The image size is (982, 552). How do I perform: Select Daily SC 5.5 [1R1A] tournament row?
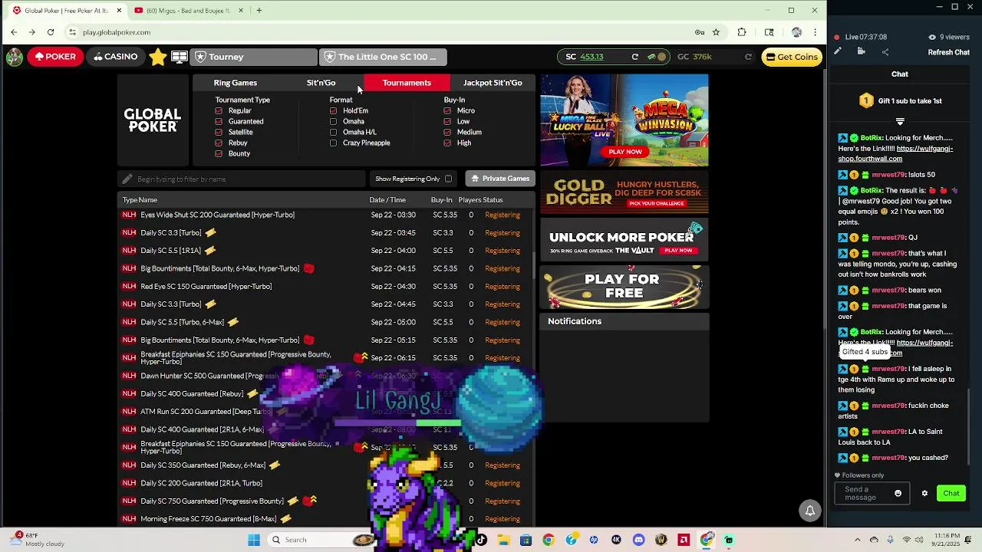[325, 251]
